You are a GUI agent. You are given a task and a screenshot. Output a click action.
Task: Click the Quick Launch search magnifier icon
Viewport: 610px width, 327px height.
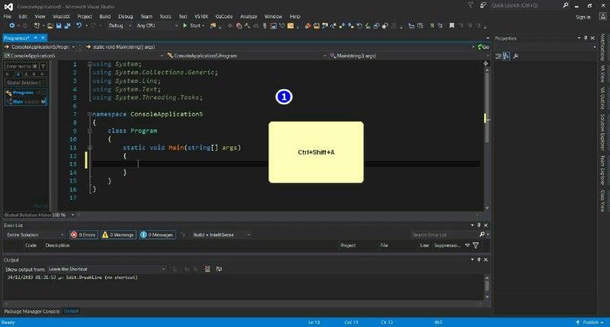pyautogui.click(x=566, y=5)
